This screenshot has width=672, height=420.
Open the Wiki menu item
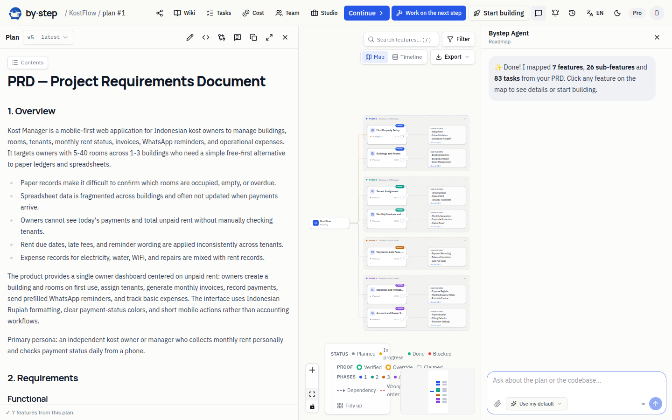184,13
